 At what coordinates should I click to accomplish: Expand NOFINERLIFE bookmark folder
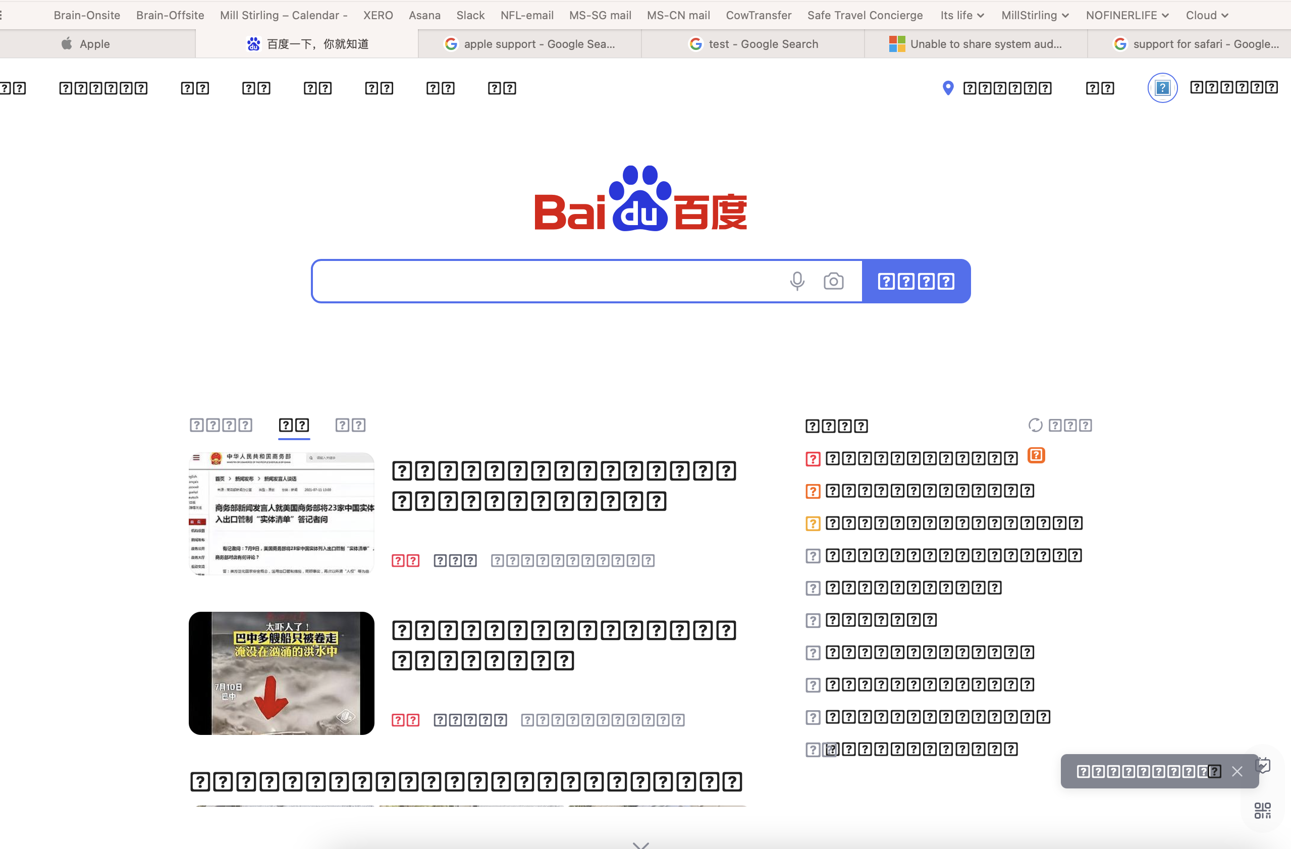(x=1127, y=15)
